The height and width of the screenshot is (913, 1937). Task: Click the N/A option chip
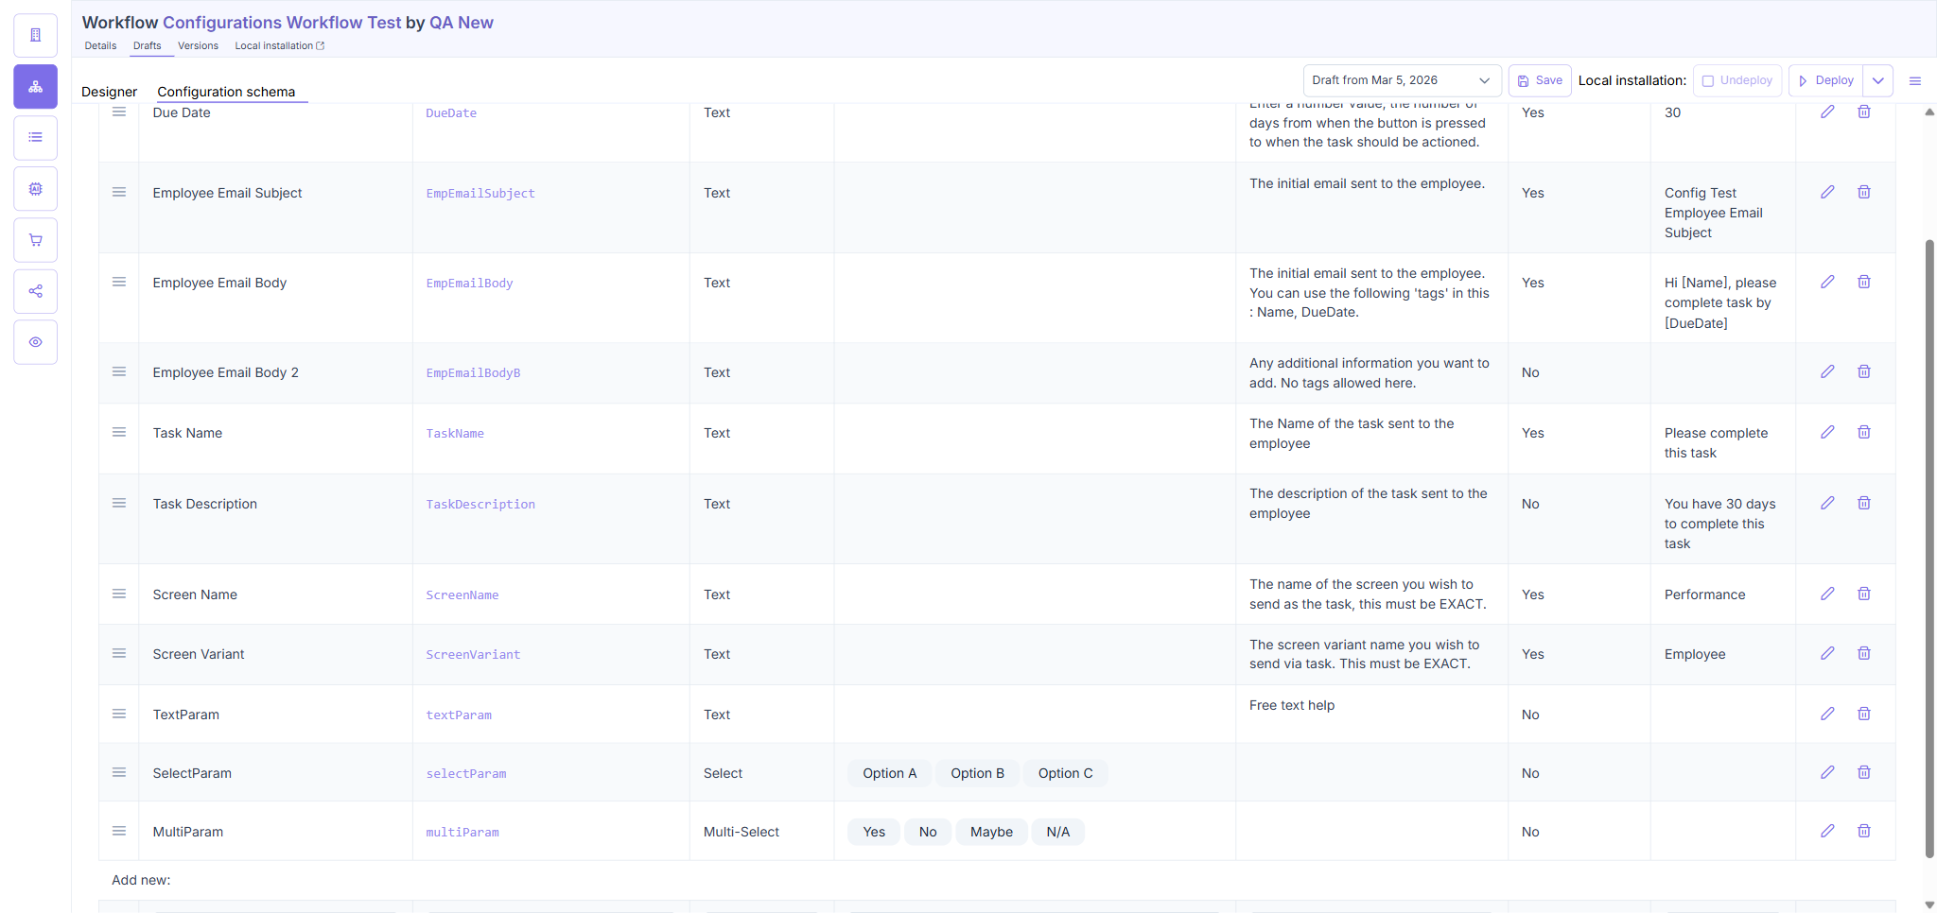pos(1057,832)
